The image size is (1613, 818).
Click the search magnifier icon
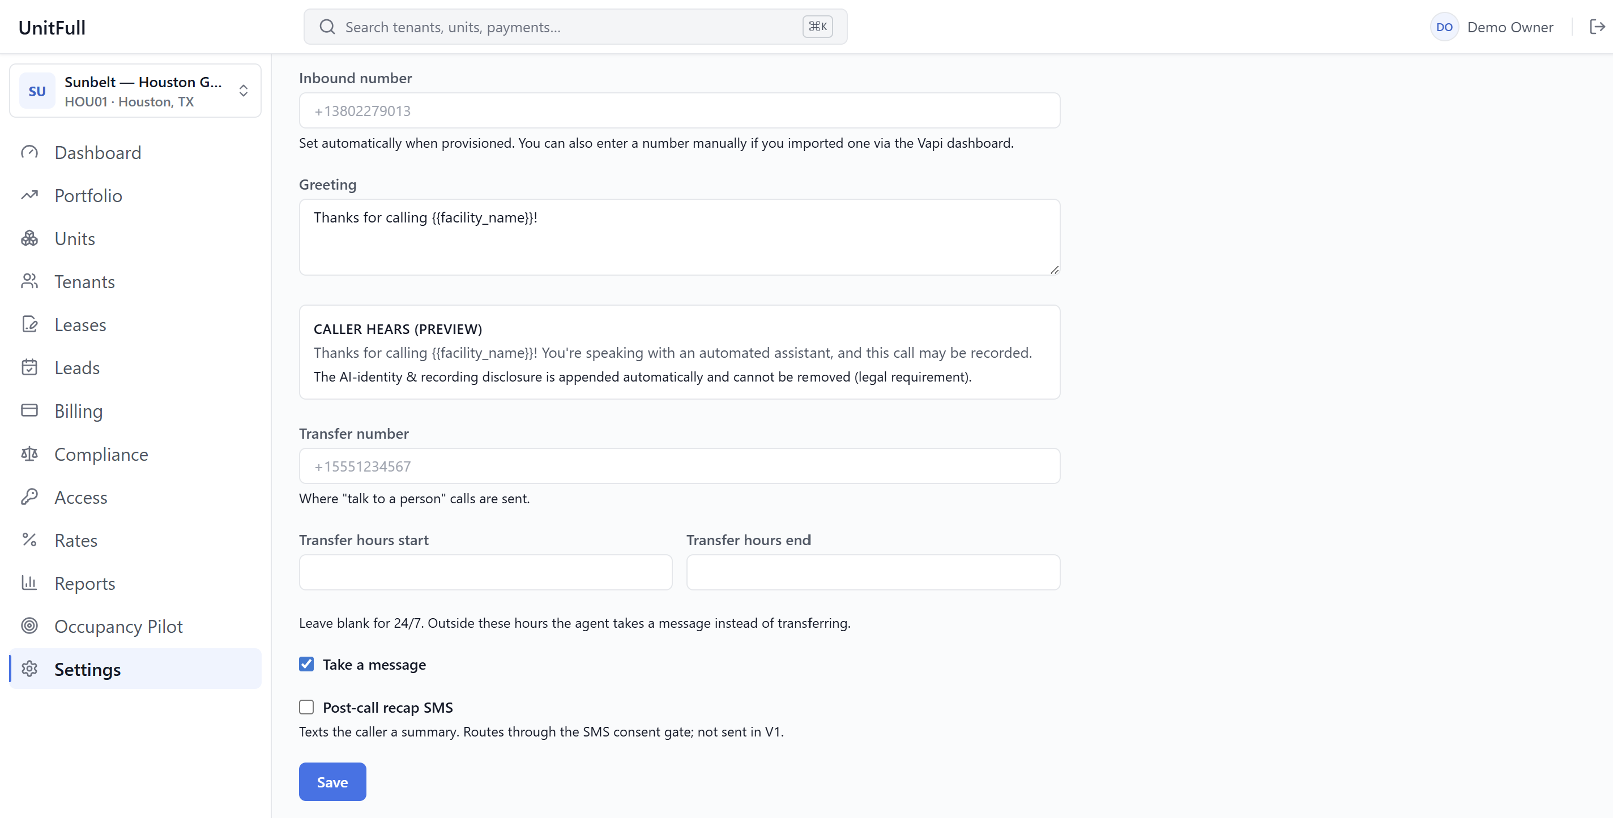pos(327,27)
